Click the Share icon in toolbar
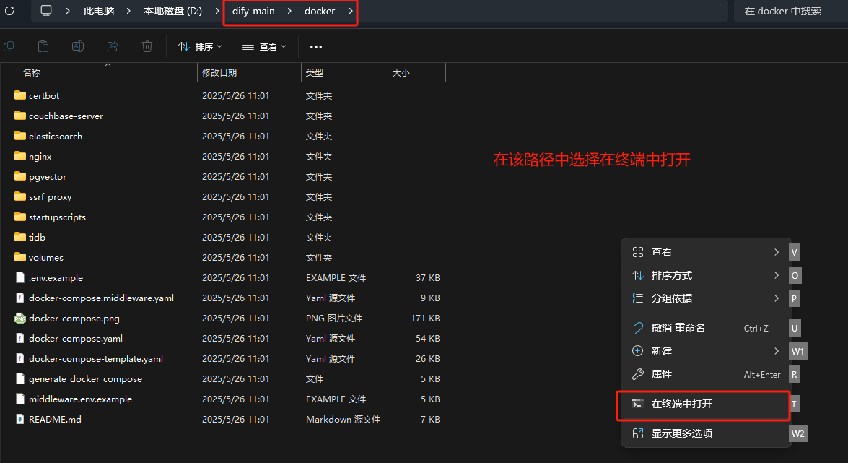Image resolution: width=848 pixels, height=463 pixels. (113, 46)
